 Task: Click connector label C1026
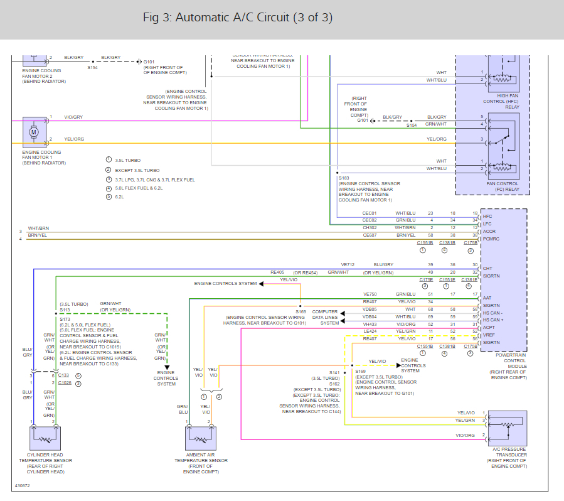(65, 382)
